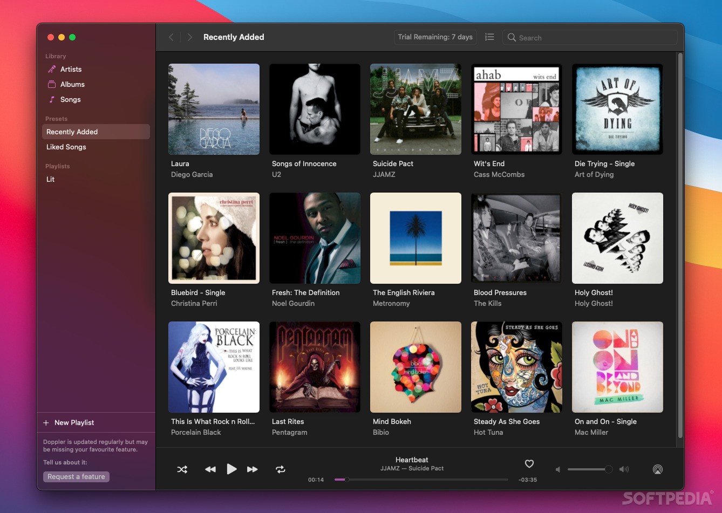Viewport: 722px width, 513px height.
Task: Skip to the previous track
Action: (x=210, y=469)
